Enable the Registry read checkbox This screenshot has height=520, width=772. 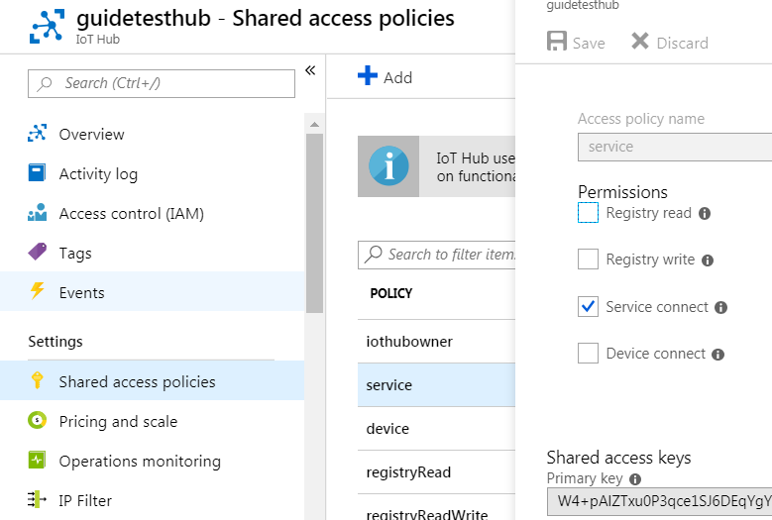point(588,213)
